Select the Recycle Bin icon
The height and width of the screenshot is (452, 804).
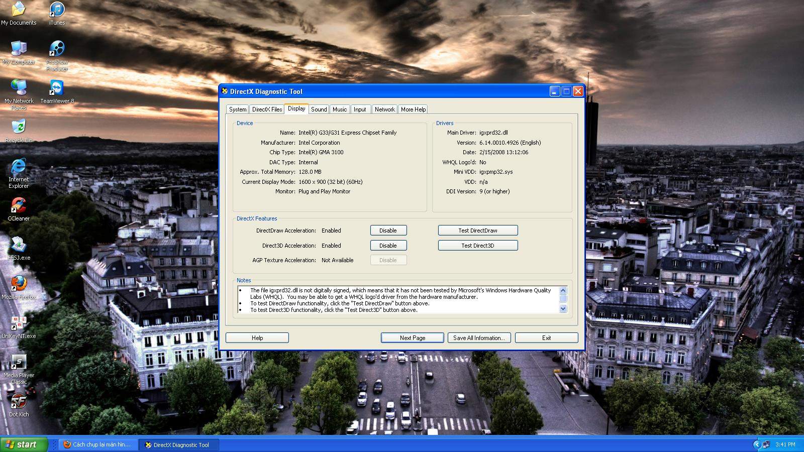(x=19, y=128)
